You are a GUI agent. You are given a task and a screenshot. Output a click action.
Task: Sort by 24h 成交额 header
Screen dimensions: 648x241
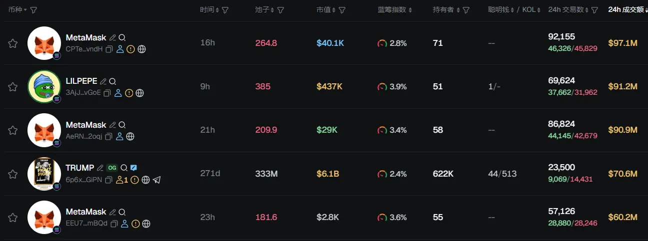(626, 10)
